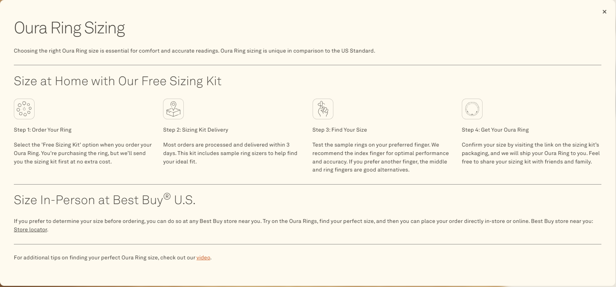Screen dimensions: 616x287
Task: Click the ring sizers icon above Step 1
Action: pyautogui.click(x=24, y=109)
